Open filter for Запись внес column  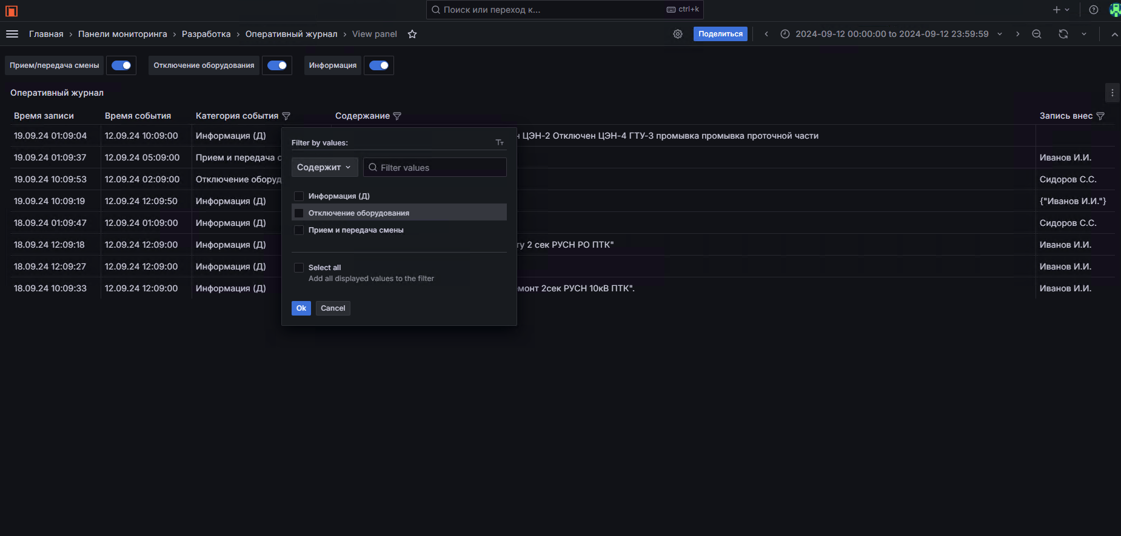point(1100,116)
